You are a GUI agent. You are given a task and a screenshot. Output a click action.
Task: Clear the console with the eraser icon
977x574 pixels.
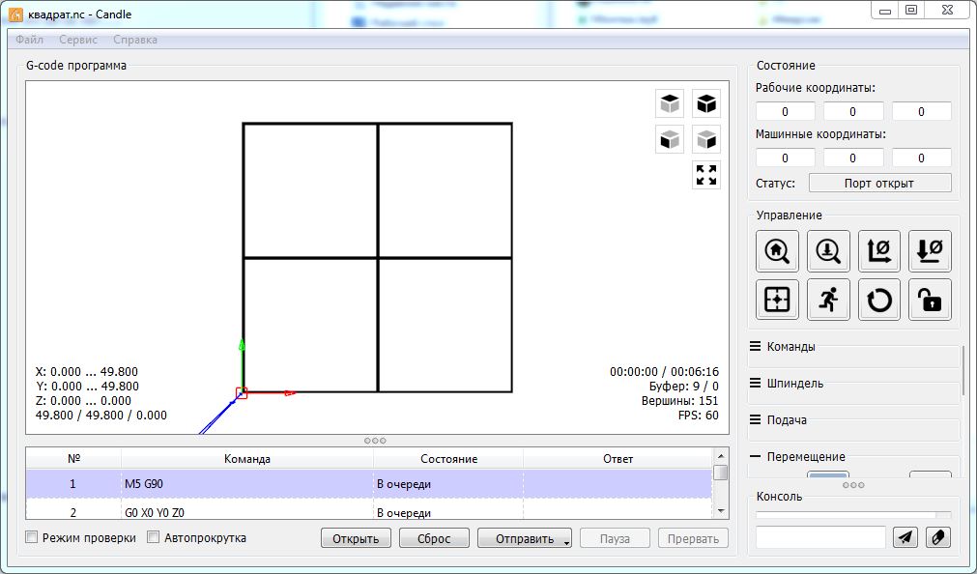point(938,537)
